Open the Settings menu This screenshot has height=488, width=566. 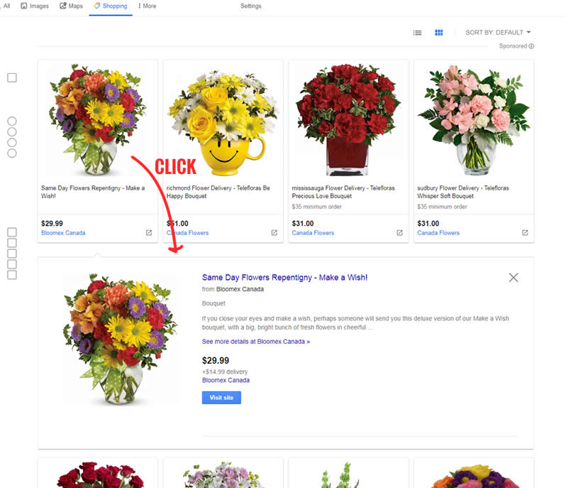250,6
